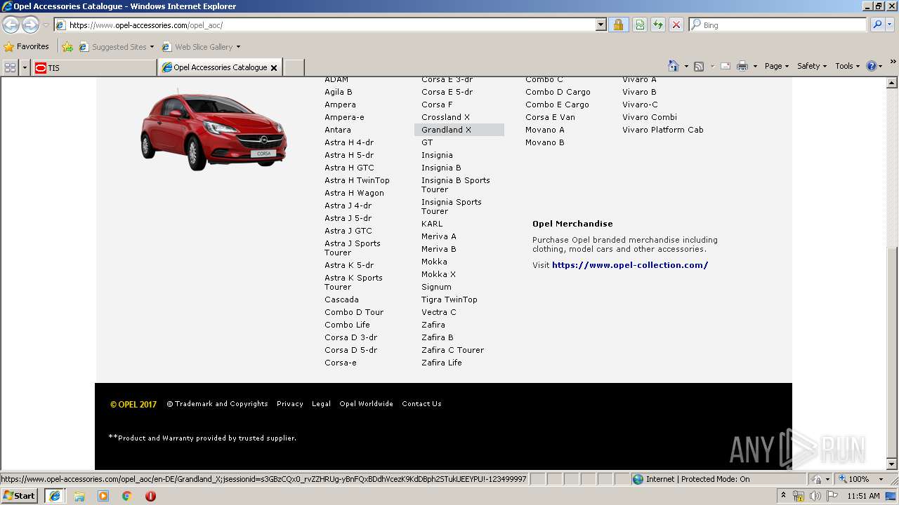Open the Legal footer link
Image resolution: width=899 pixels, height=505 pixels.
321,404
